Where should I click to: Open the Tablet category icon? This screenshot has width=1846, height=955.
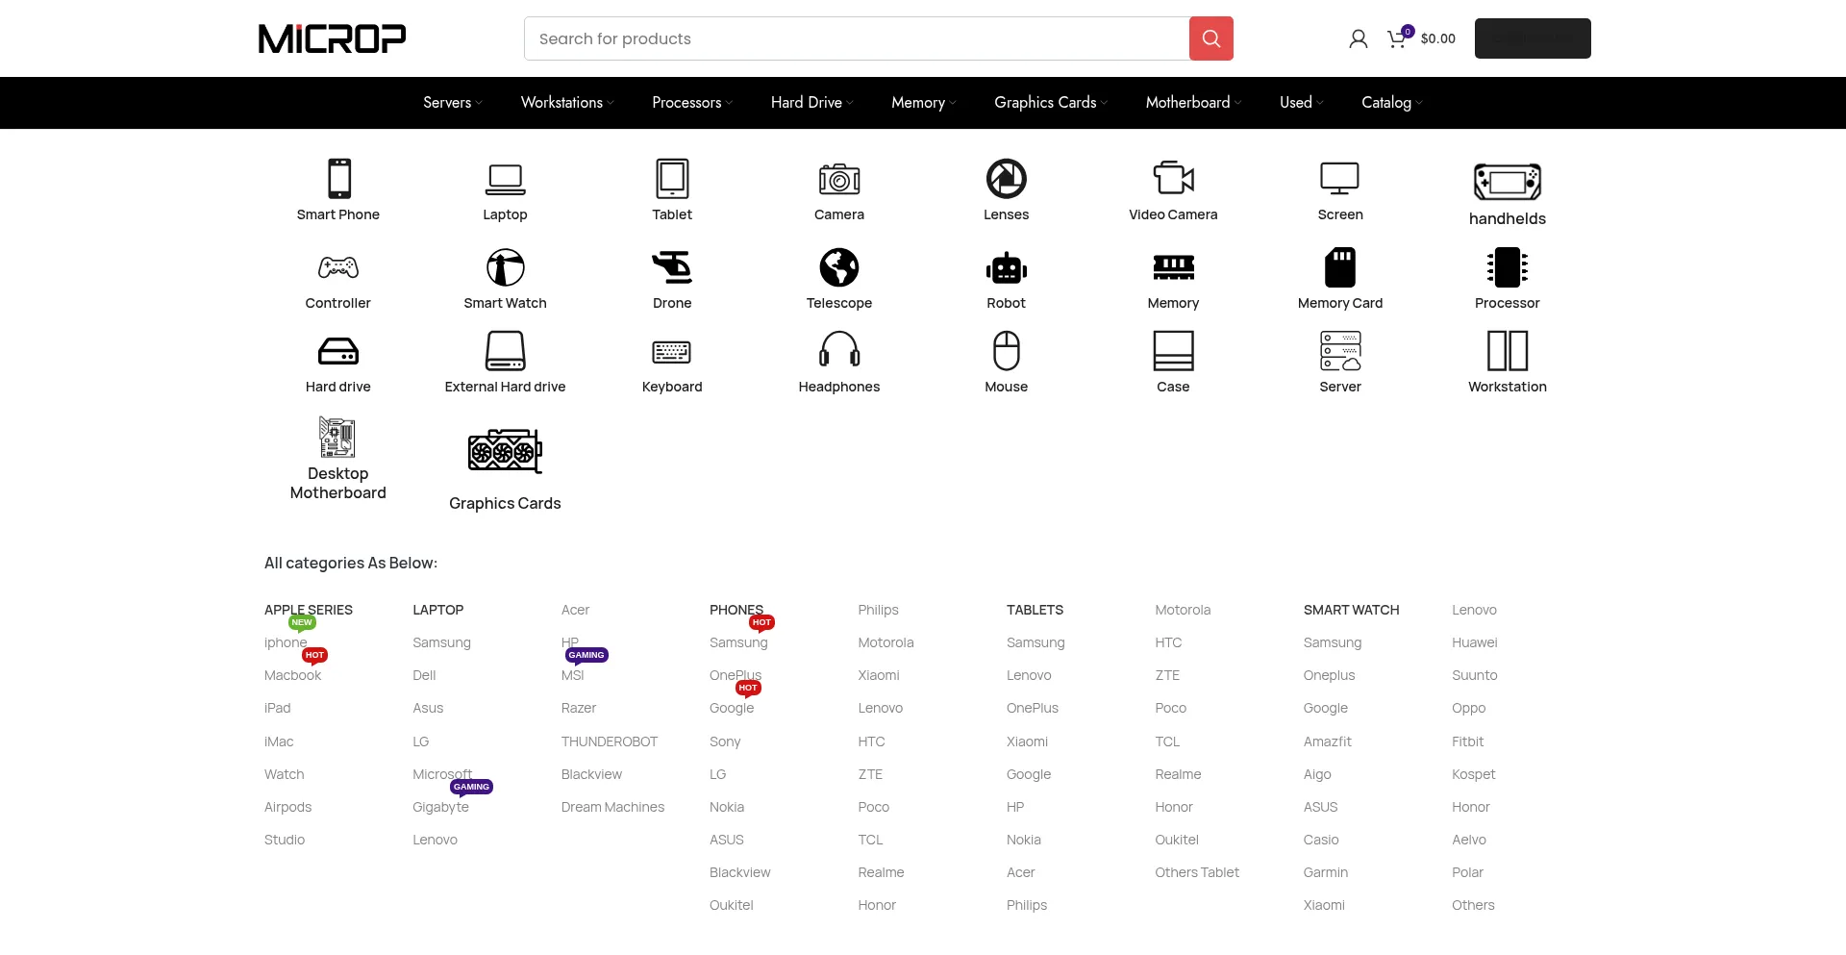coord(672,179)
